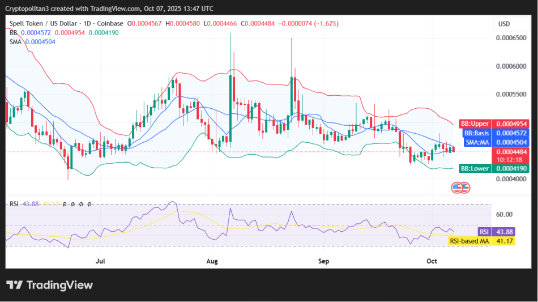Click the Sep label on time axis

(x=323, y=261)
